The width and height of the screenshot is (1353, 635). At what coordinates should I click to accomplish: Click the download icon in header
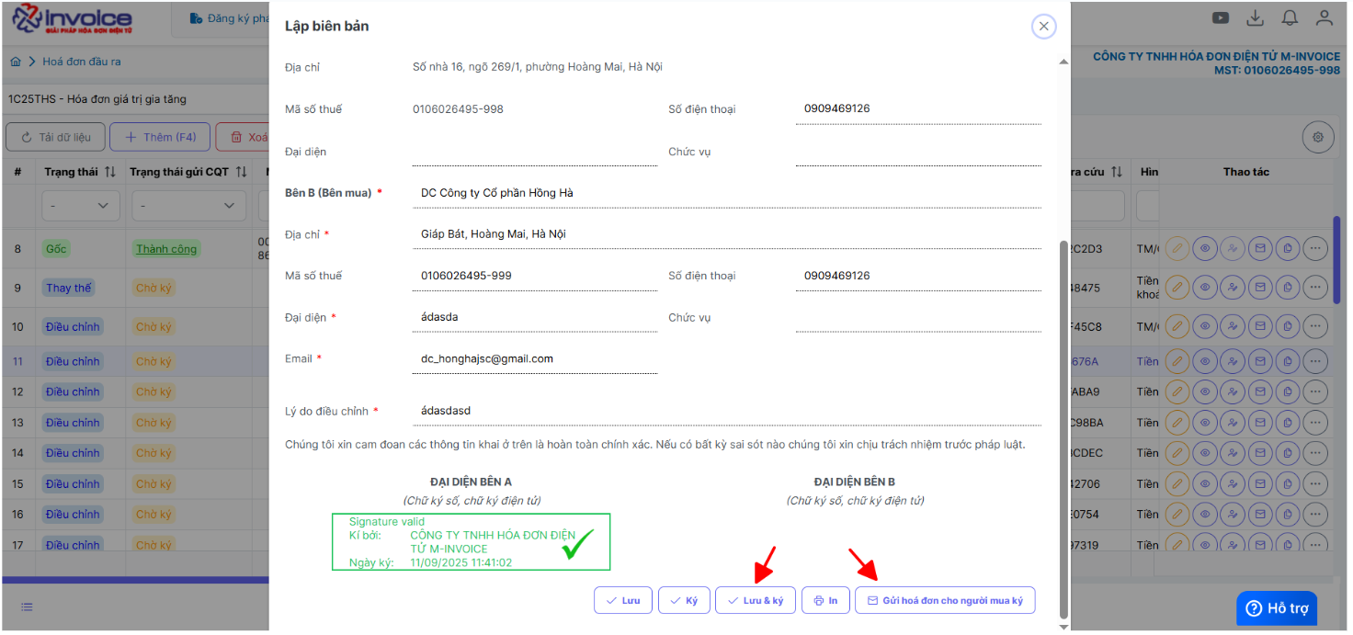pos(1255,18)
